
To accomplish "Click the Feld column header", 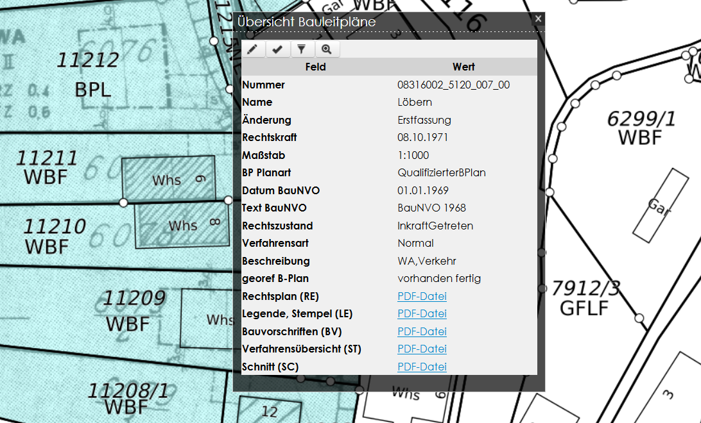I will [x=316, y=67].
